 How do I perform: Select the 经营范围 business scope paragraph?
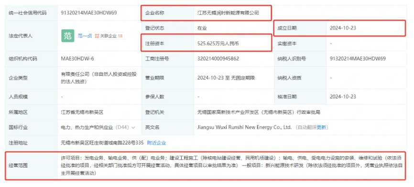pos(231,166)
